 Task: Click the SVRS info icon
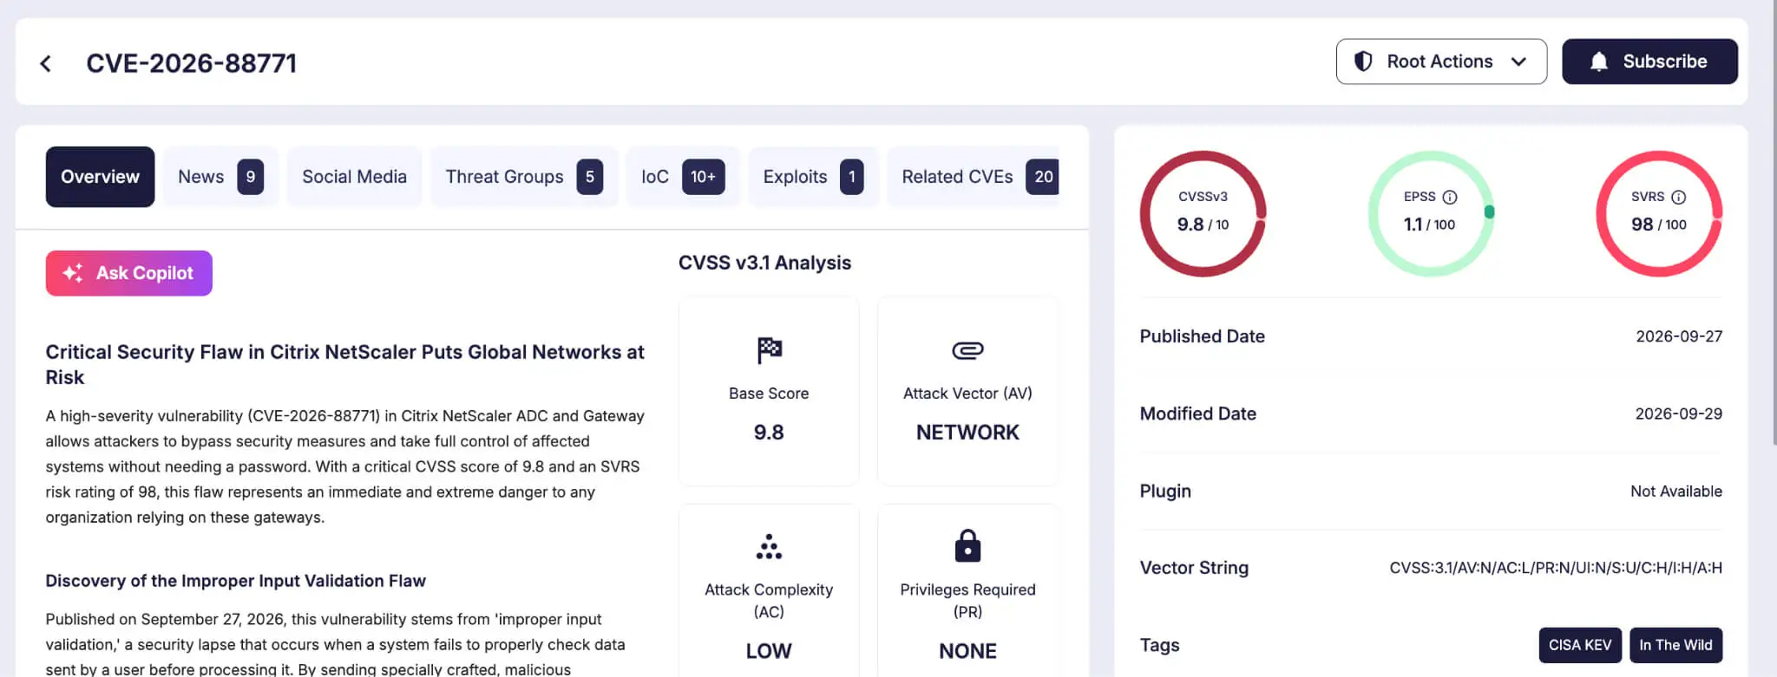1679,197
